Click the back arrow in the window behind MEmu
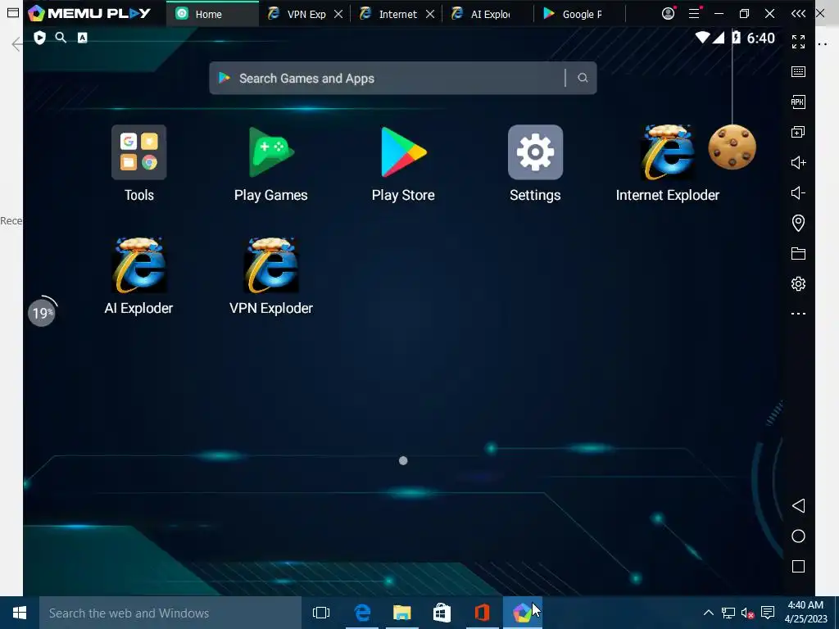839x629 pixels. [x=16, y=44]
